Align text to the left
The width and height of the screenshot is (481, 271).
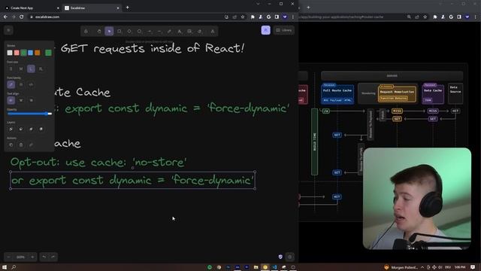(11, 100)
